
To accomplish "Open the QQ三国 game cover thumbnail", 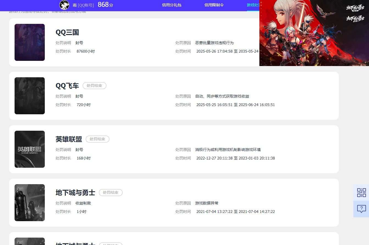I will (x=30, y=42).
